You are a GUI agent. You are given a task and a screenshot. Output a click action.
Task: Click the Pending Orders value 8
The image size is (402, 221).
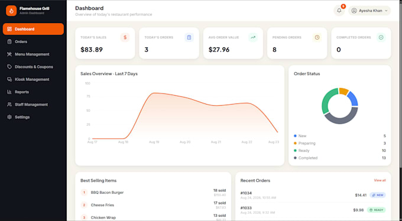click(x=274, y=50)
